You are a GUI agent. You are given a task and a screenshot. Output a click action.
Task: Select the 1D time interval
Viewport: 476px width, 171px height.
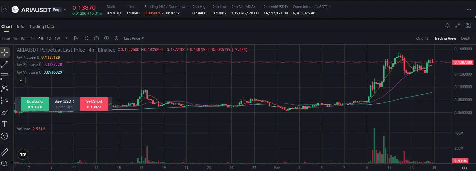coord(49,38)
